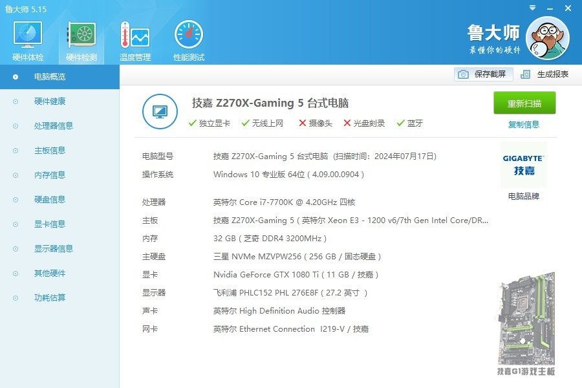Click the 32 GB 芝奇 DDR4 memory value
Screen dimensions: 582x388
pyautogui.click(x=270, y=239)
